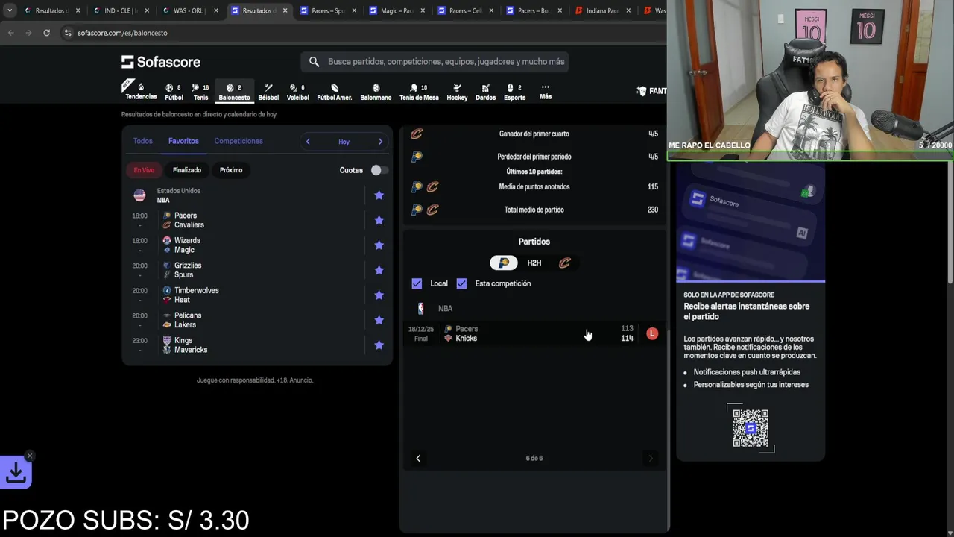The width and height of the screenshot is (954, 537).
Task: Uncheck the Local checkbox
Action: click(417, 283)
